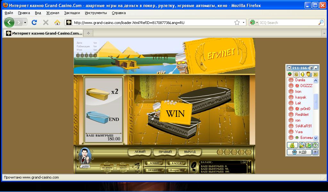Open the Файл menu

coord(9,13)
